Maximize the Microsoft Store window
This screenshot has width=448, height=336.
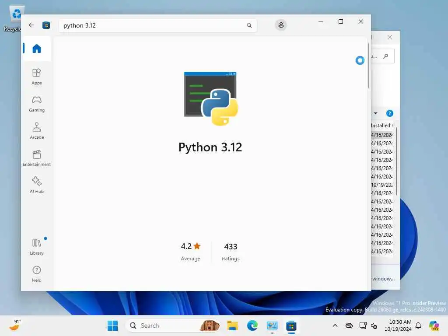(x=340, y=21)
